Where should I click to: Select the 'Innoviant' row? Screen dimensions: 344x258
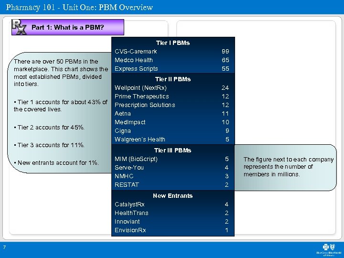pyautogui.click(x=173, y=222)
